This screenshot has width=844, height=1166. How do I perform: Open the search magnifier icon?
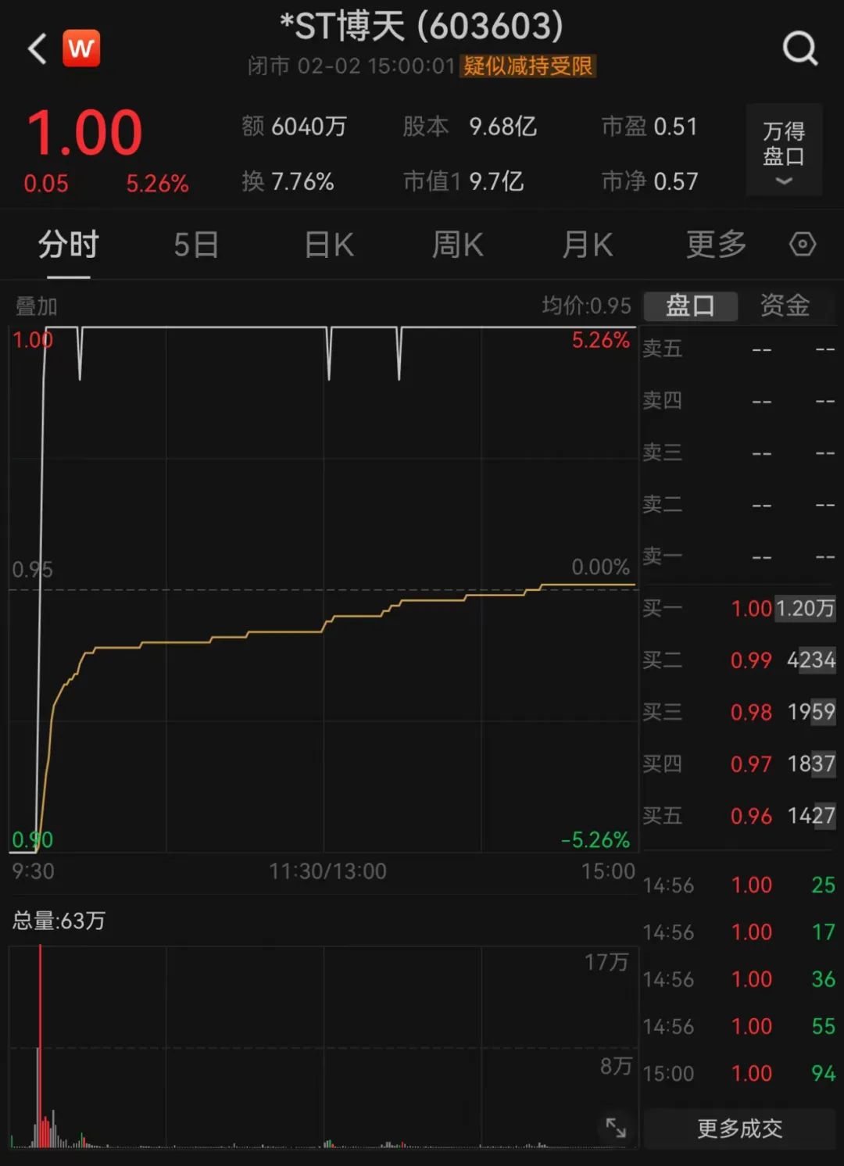point(799,48)
